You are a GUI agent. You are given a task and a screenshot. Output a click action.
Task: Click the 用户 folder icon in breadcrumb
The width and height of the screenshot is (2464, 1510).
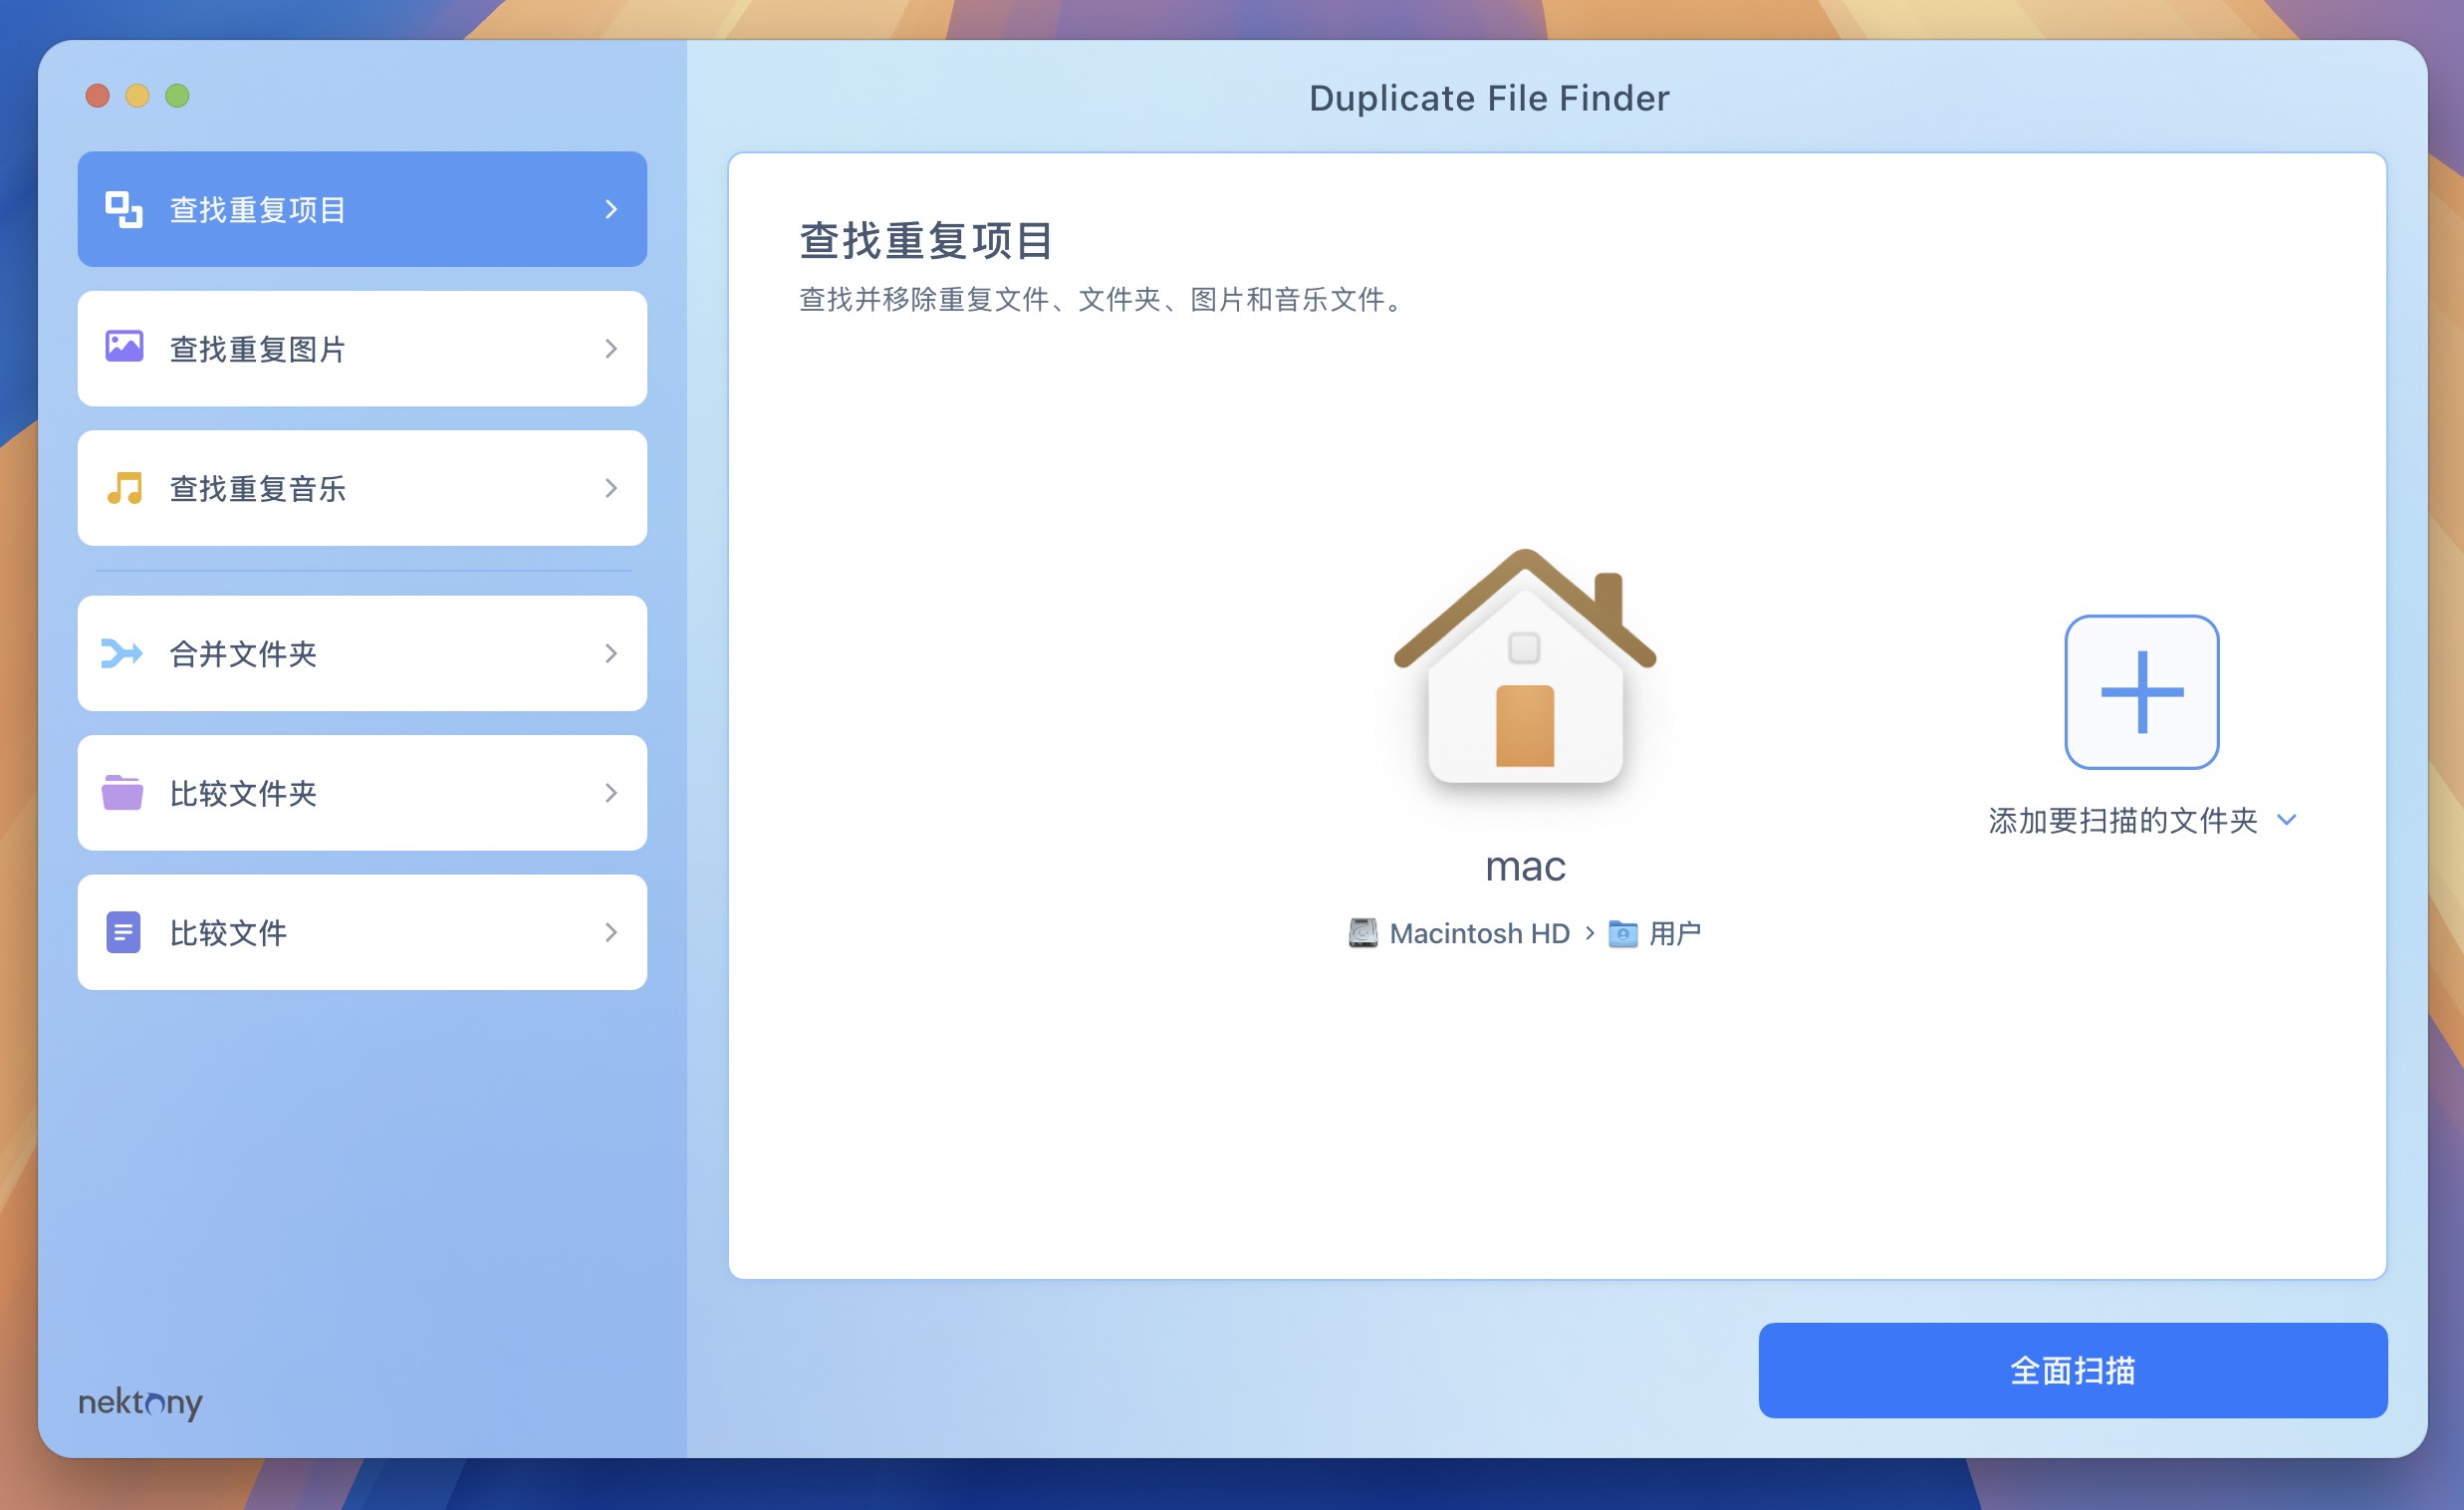click(x=1625, y=932)
